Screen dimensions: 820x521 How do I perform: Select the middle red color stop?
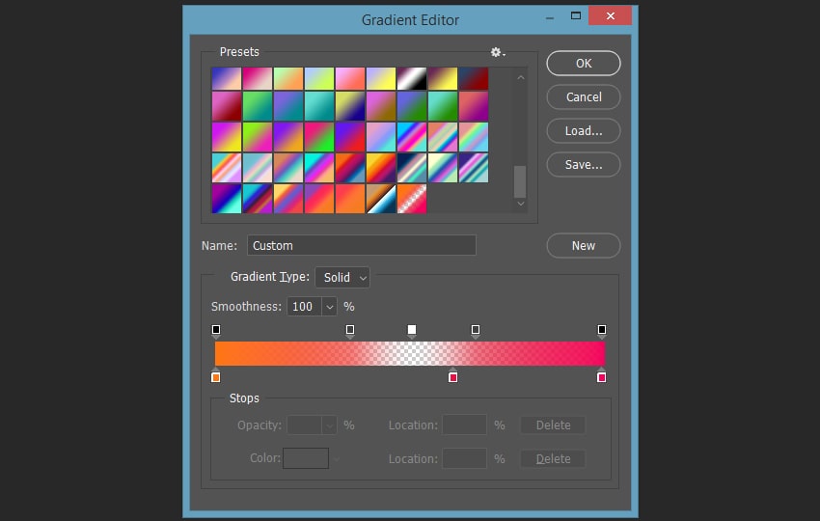tap(452, 376)
